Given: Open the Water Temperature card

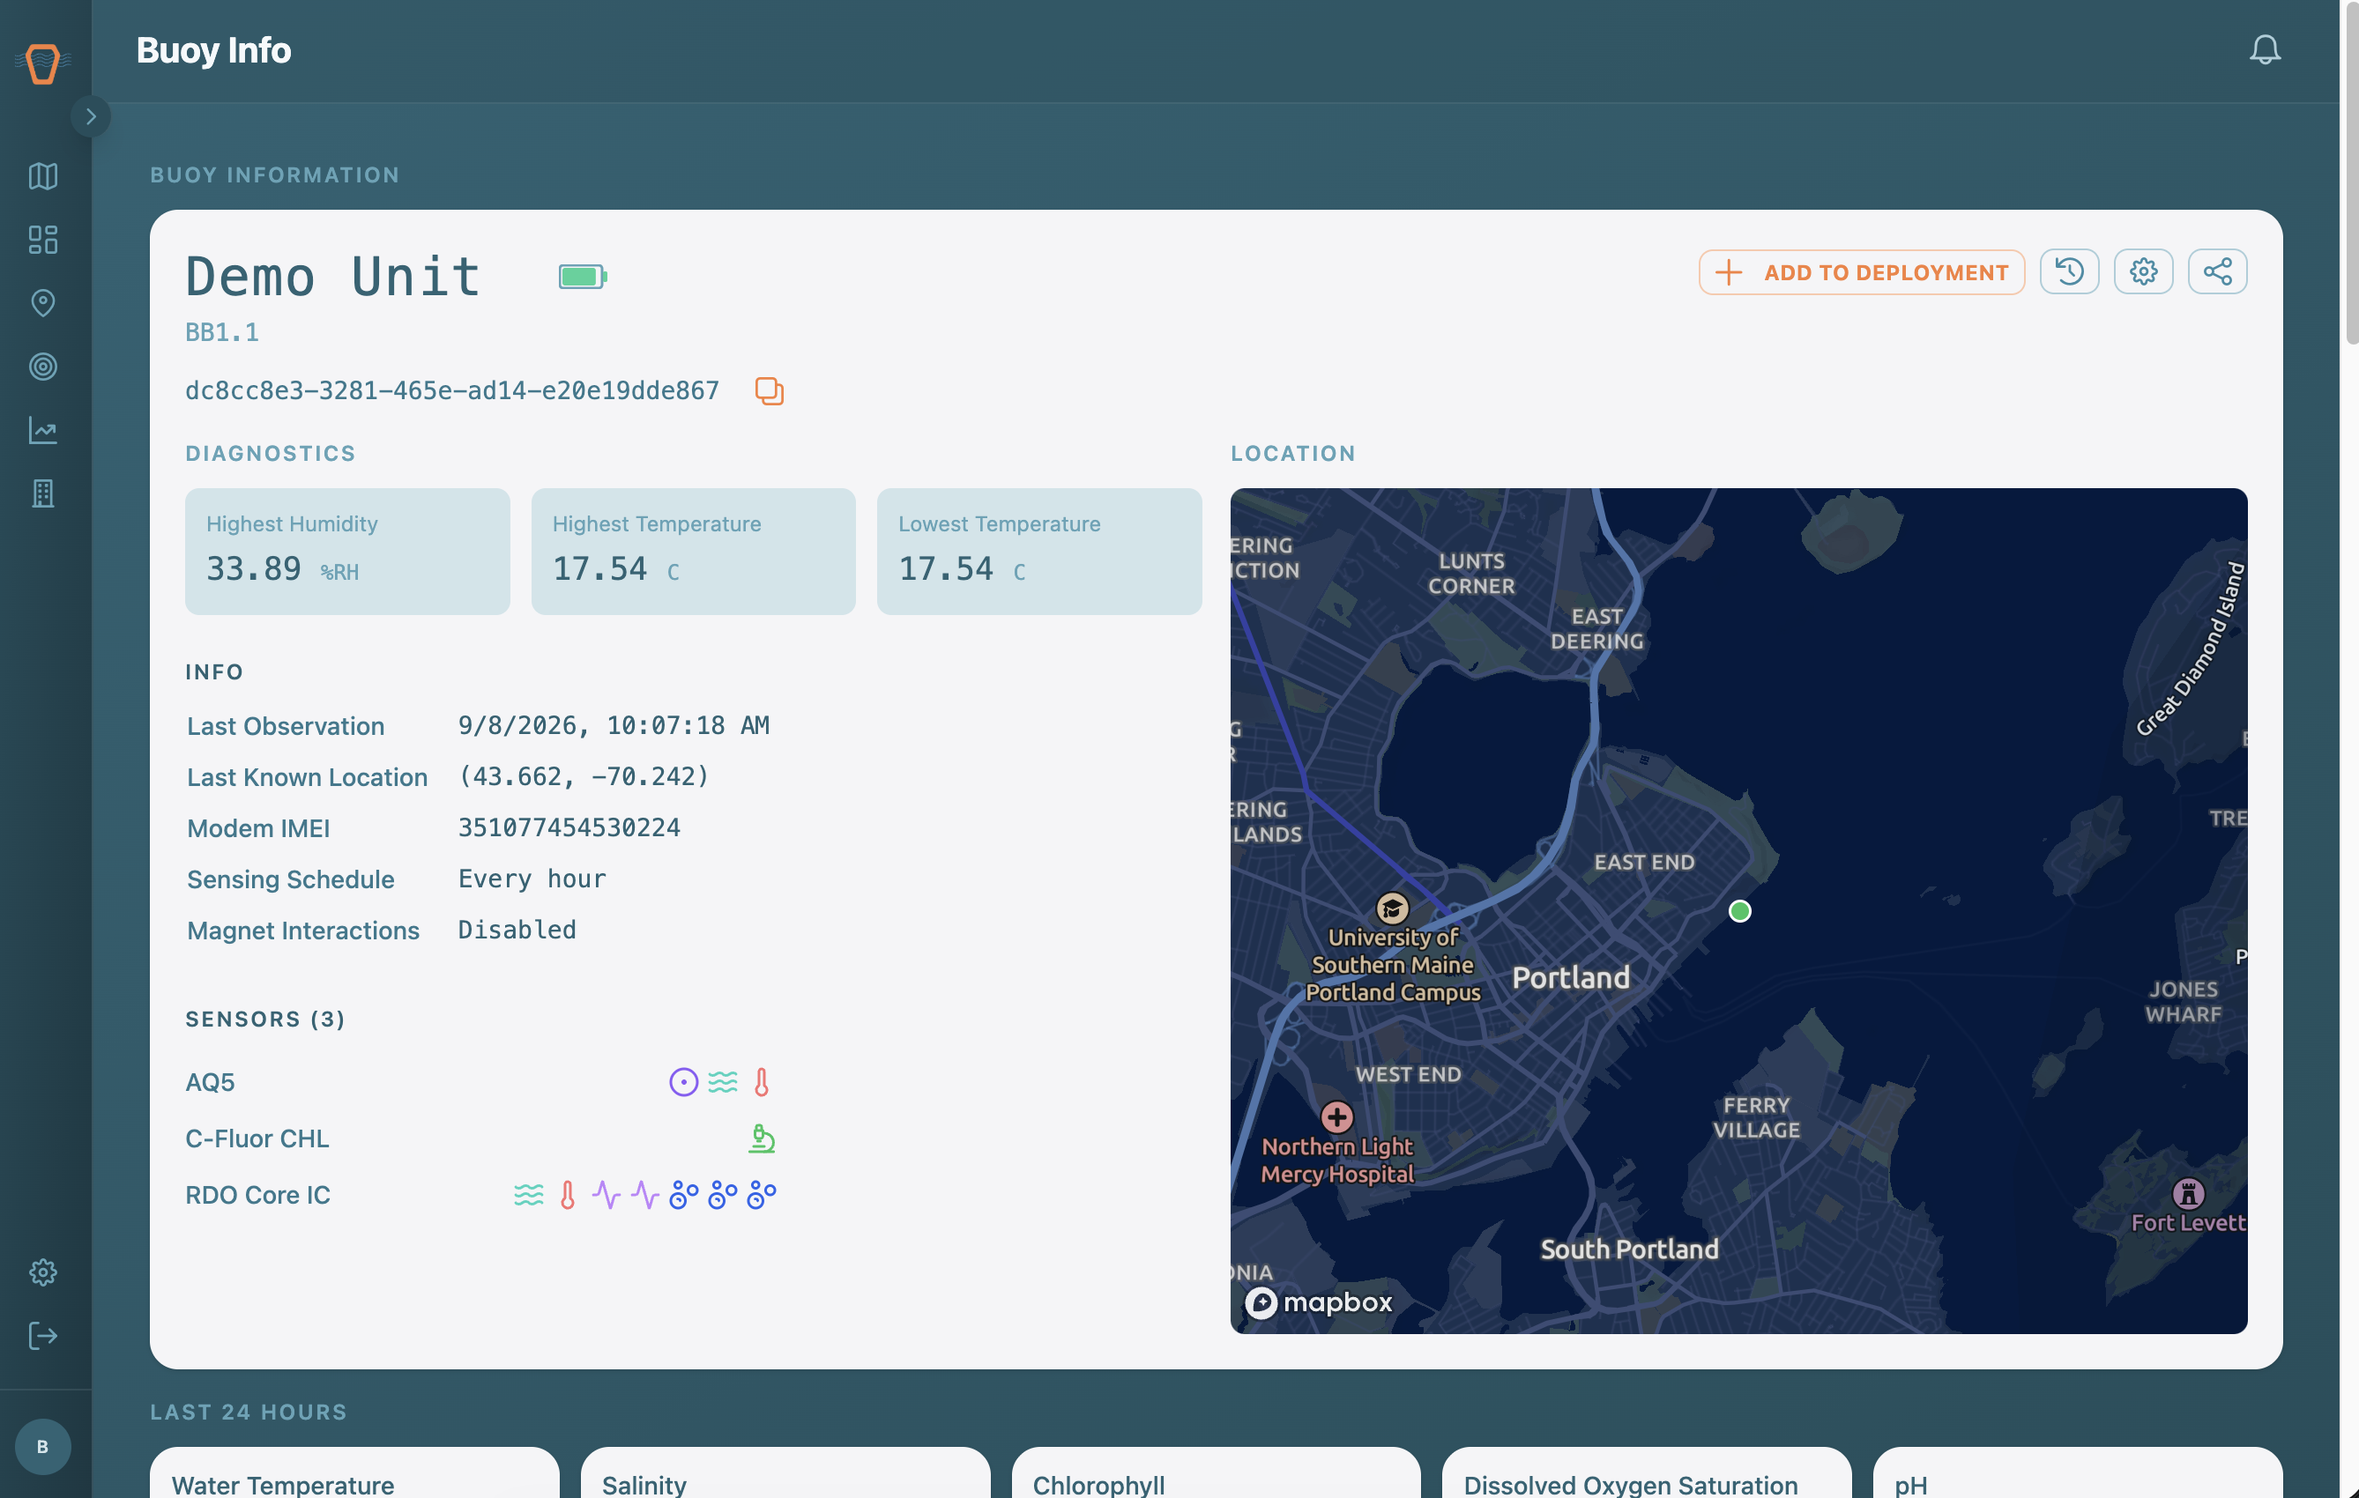Looking at the screenshot, I should pos(354,1473).
